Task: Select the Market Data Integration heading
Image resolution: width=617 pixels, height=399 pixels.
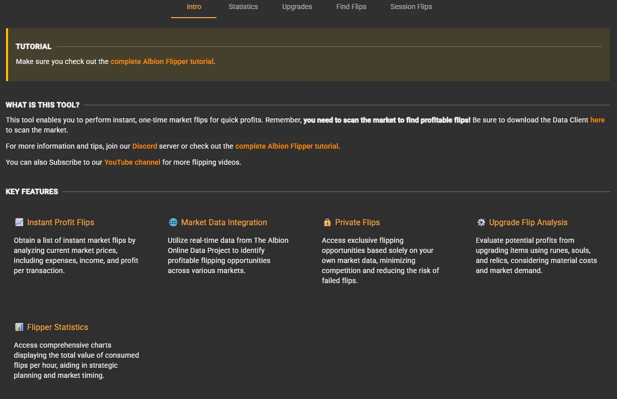Action: click(224, 222)
